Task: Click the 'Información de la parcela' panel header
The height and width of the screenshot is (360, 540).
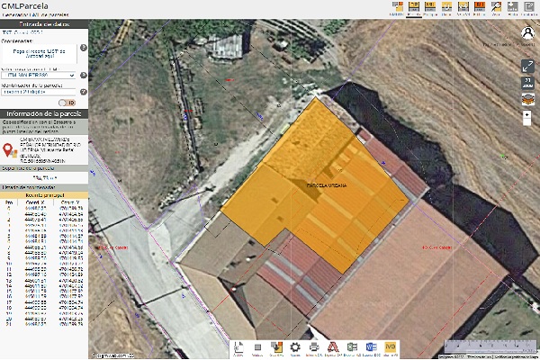Action: [44, 113]
